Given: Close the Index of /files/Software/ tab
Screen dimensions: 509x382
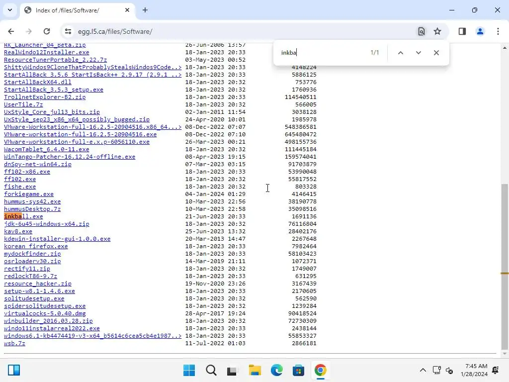Looking at the screenshot, I should pyautogui.click(x=127, y=10).
